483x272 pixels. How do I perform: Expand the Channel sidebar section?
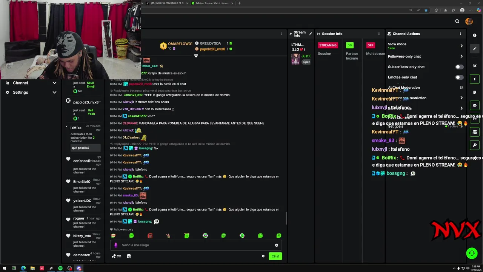pyautogui.click(x=54, y=83)
